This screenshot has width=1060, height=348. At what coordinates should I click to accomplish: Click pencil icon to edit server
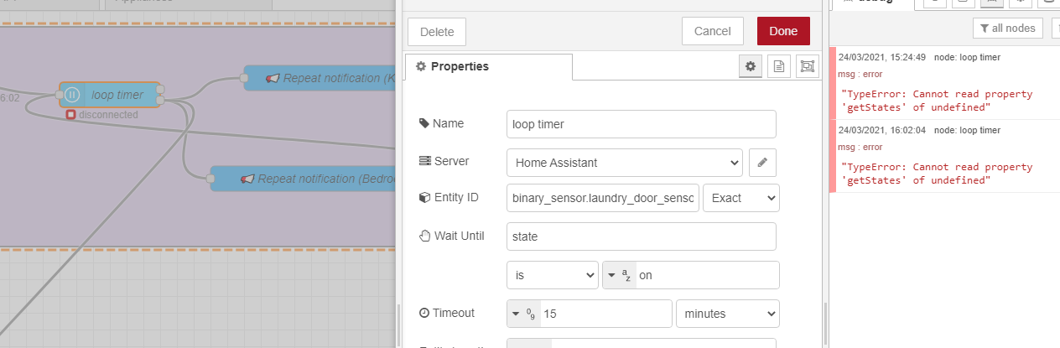tap(762, 162)
